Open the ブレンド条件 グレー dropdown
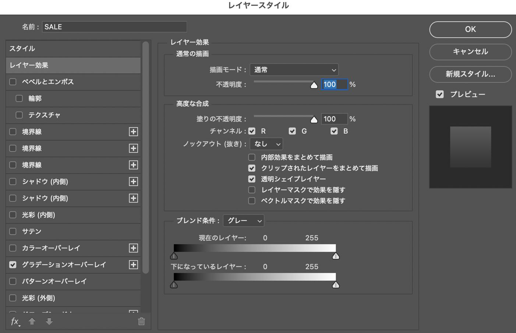This screenshot has width=516, height=333. point(244,221)
